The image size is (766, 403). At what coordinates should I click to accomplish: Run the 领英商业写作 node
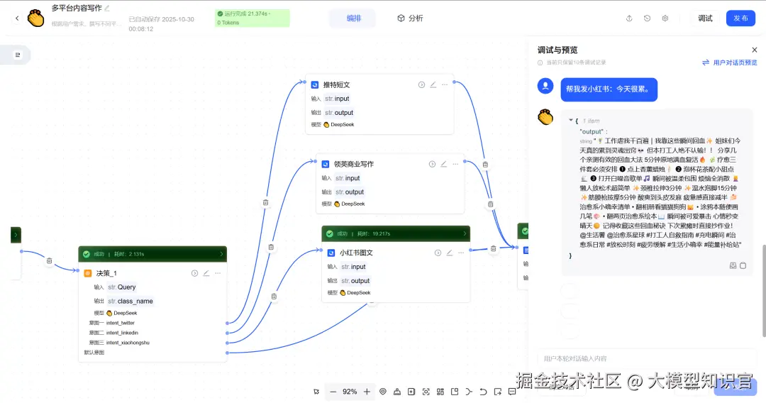click(x=432, y=164)
